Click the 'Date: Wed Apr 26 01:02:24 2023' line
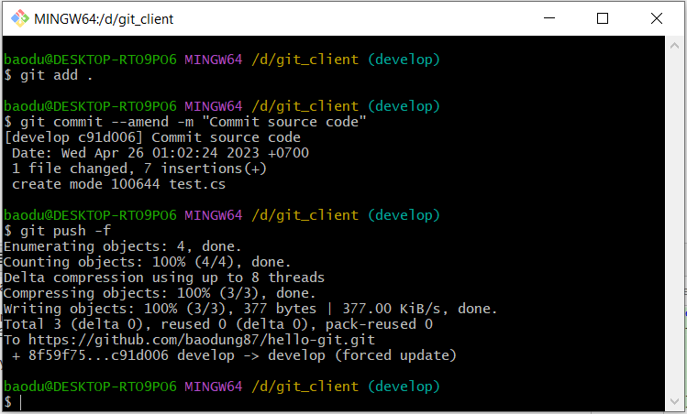 pyautogui.click(x=161, y=153)
